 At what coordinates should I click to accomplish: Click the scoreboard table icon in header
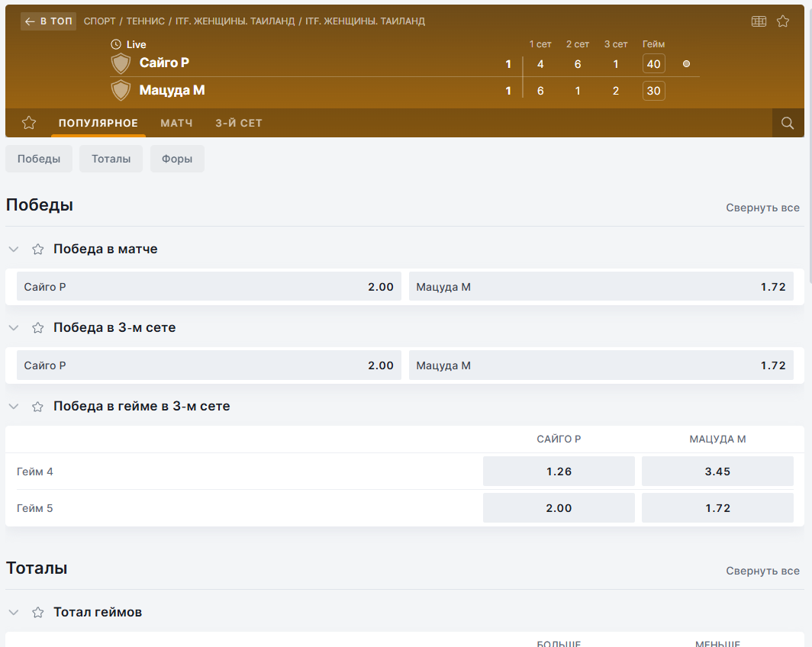click(759, 21)
